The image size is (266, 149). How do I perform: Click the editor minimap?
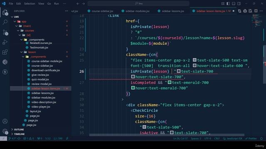click(x=257, y=20)
